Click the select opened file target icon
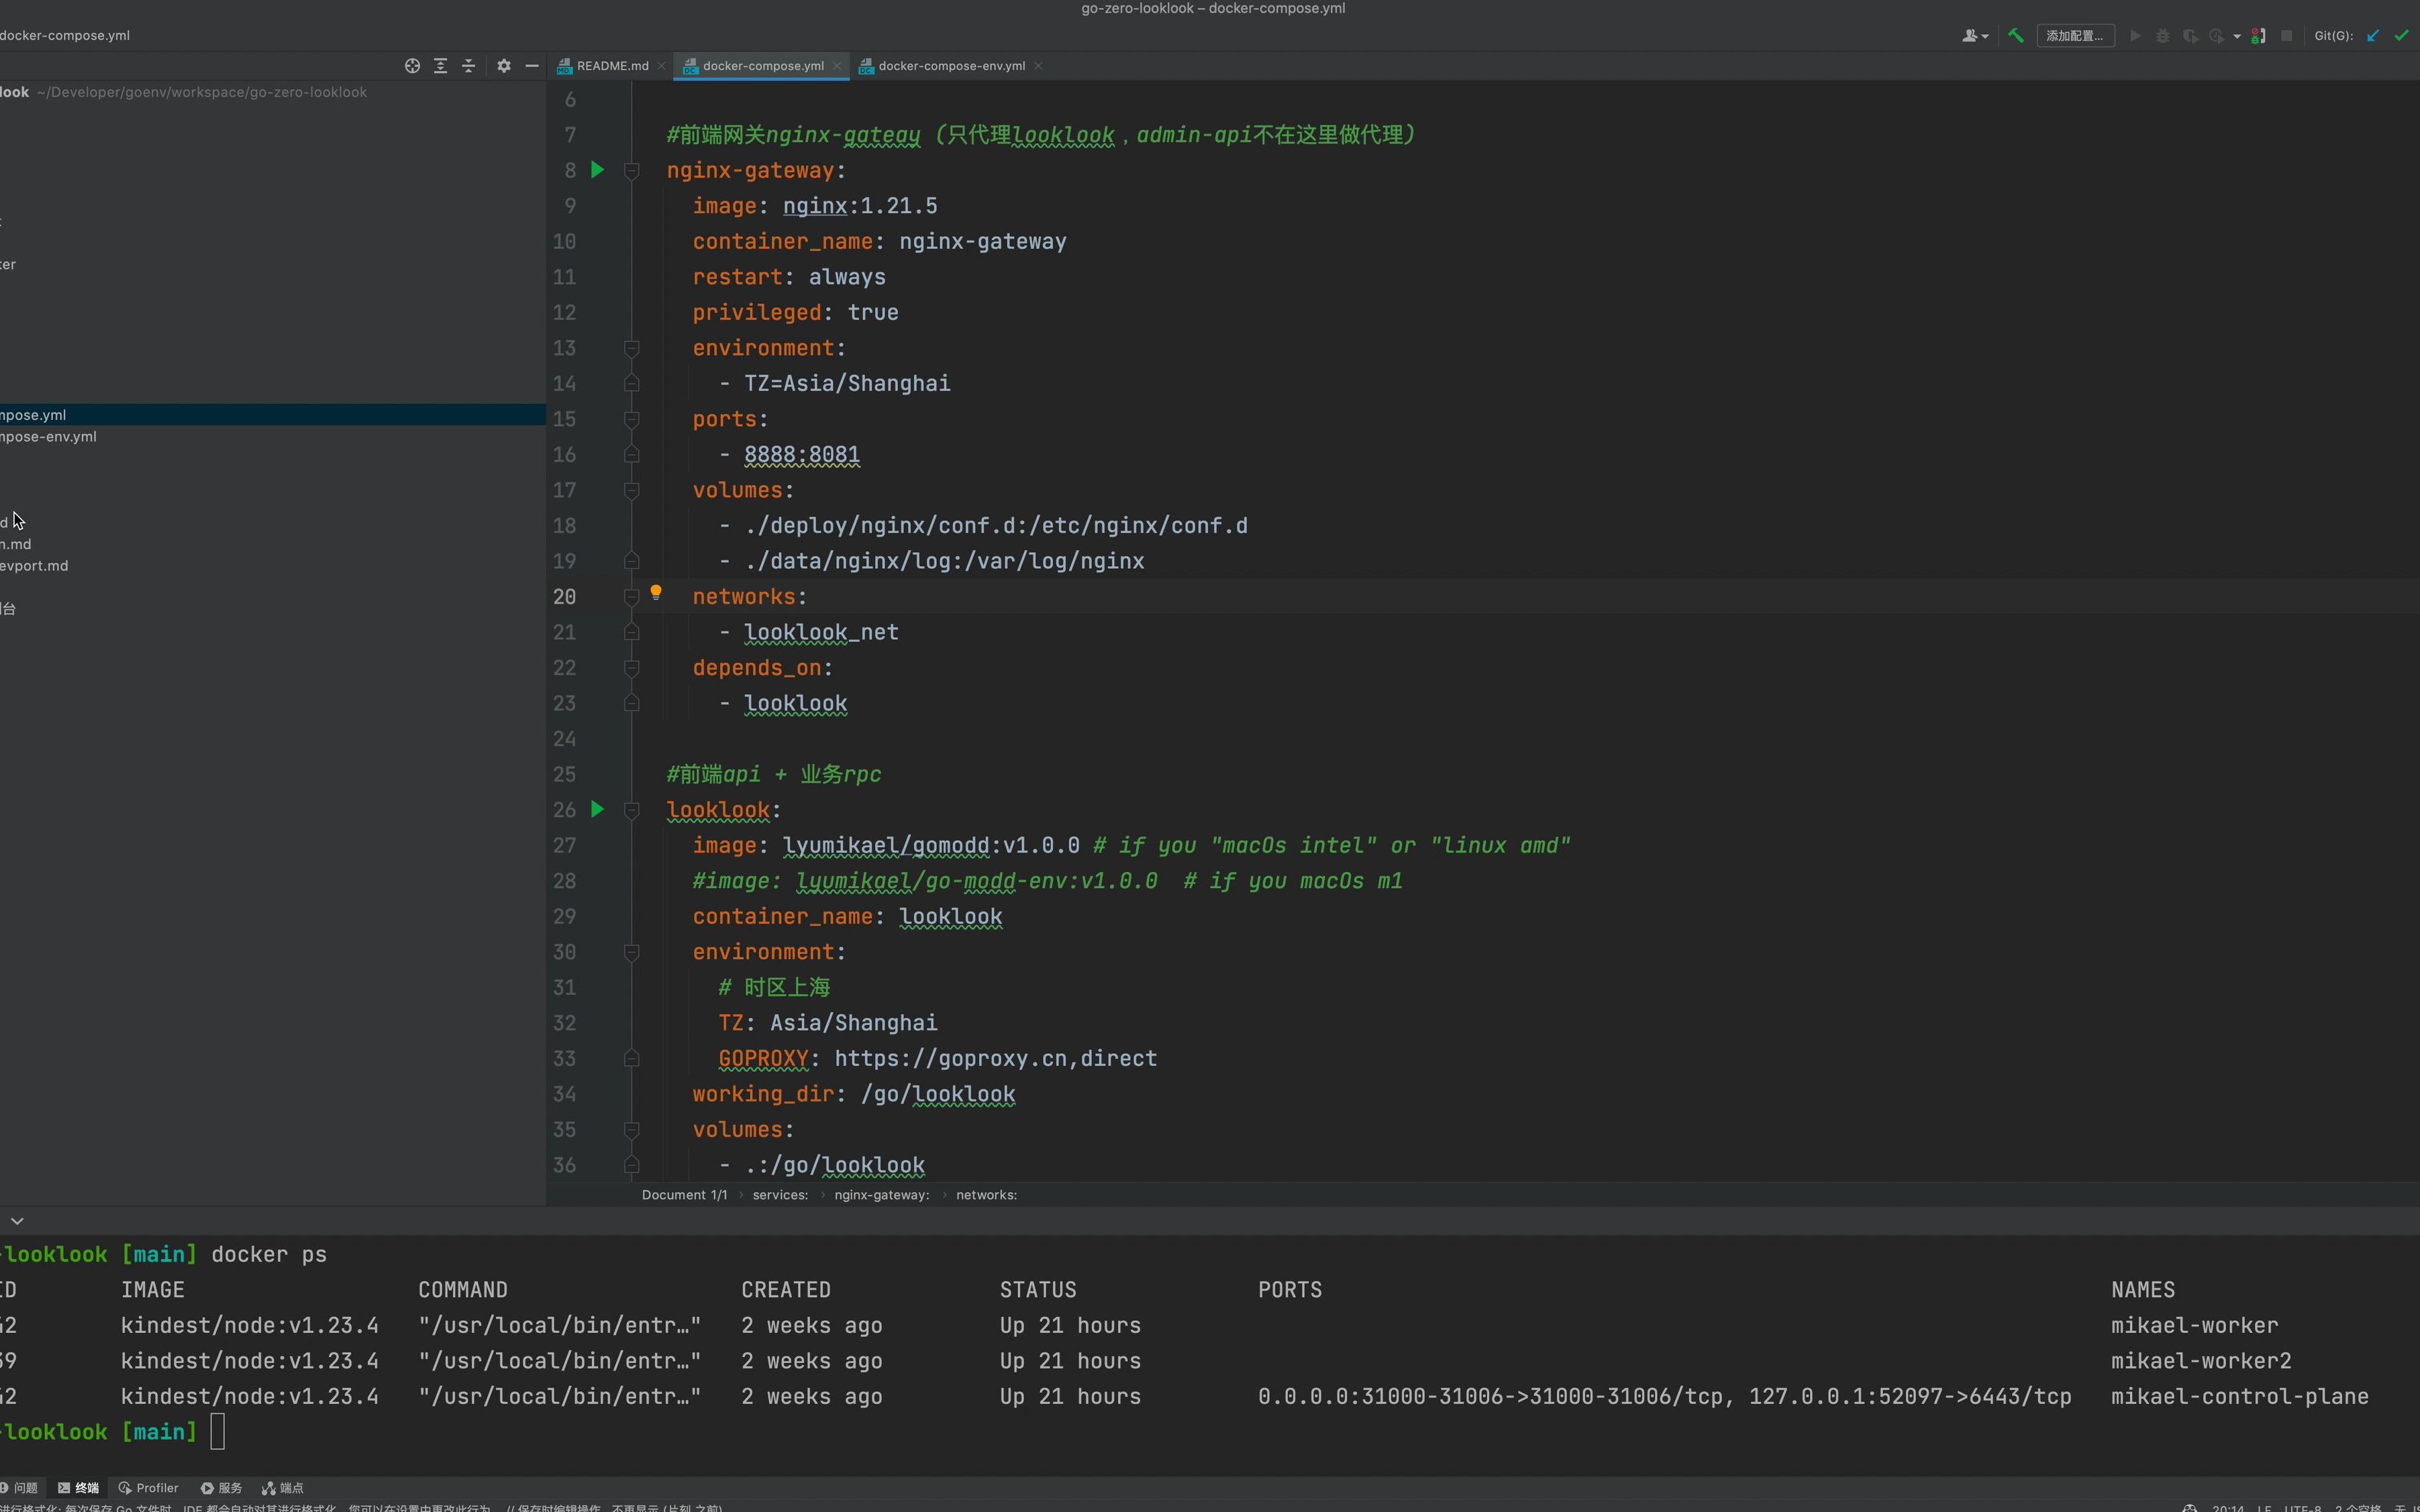This screenshot has height=1512, width=2420. 412,66
